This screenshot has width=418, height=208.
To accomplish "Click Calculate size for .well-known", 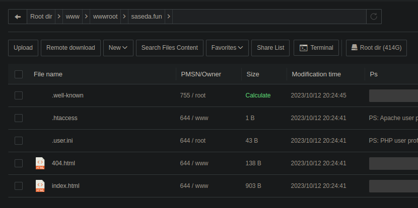I will 258,95.
